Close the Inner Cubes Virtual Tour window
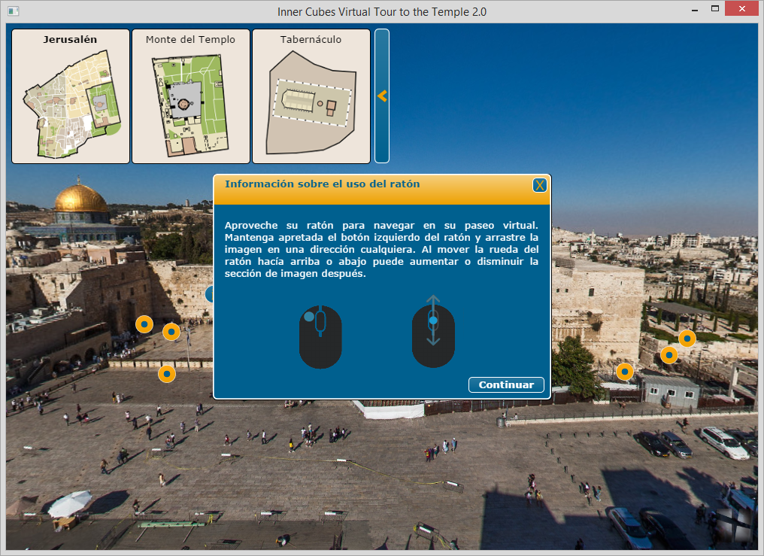 coord(743,10)
